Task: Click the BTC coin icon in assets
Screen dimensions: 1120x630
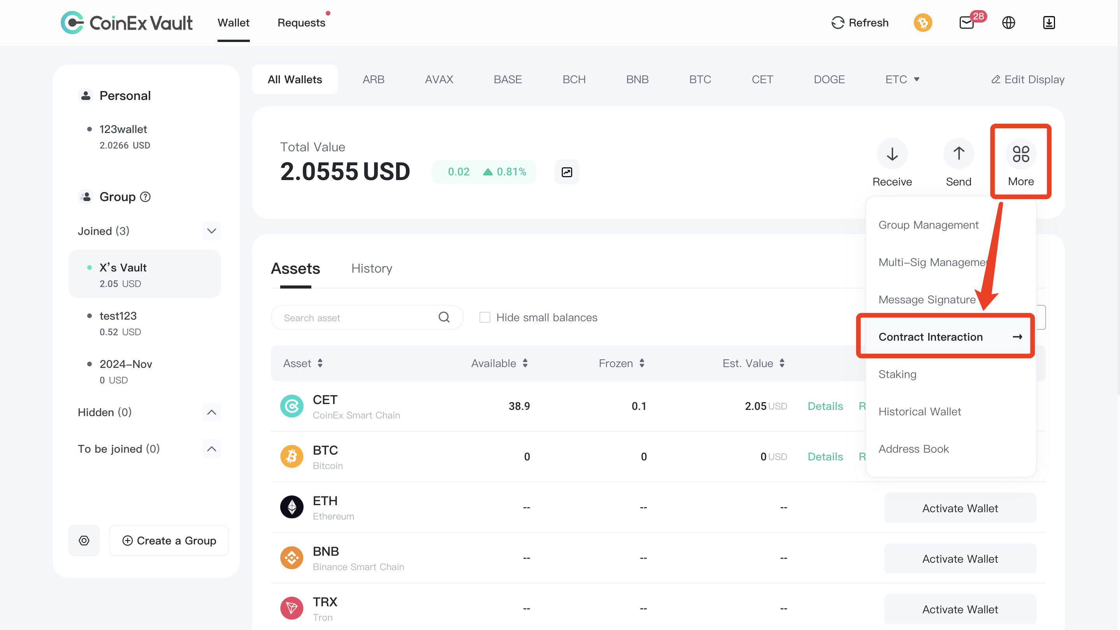Action: [x=292, y=457]
